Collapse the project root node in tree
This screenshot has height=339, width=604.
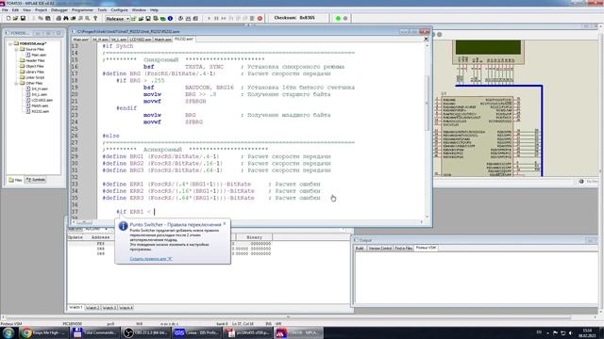click(10, 44)
